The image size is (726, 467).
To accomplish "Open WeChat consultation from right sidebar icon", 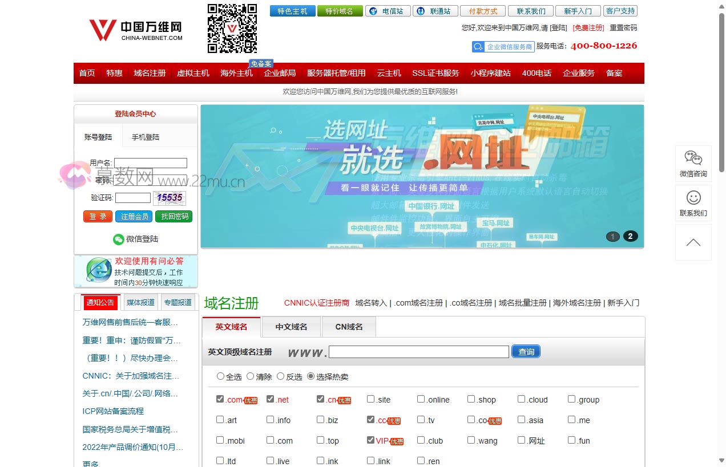I will 692,159.
